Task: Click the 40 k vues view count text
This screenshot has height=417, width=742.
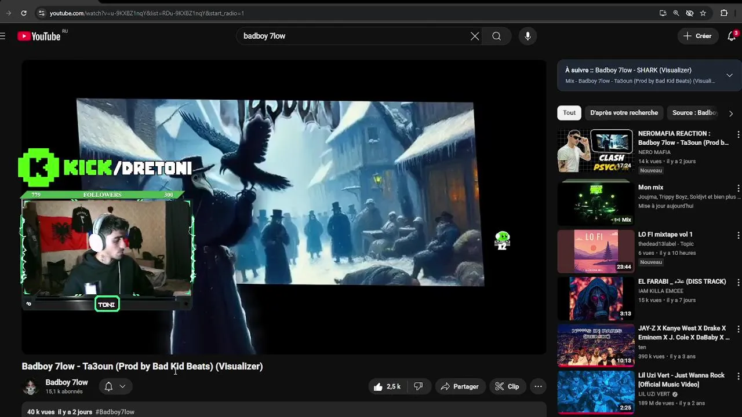Action: coord(41,412)
